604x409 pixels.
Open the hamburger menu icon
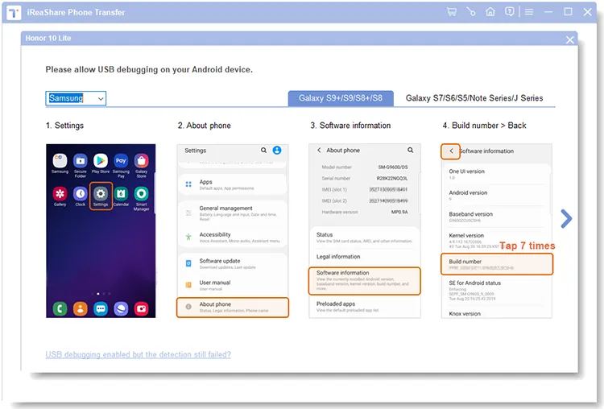(x=529, y=12)
